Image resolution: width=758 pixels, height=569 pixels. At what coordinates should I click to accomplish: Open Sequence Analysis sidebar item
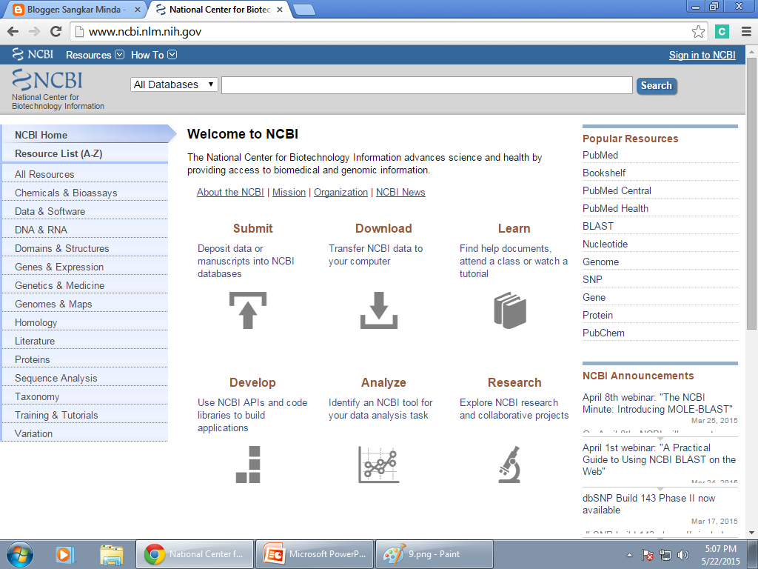pyautogui.click(x=85, y=379)
